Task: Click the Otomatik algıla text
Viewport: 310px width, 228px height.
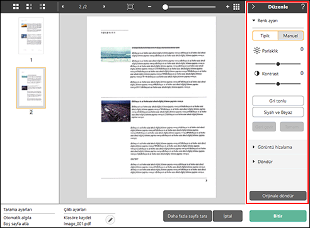Action: [x=17, y=218]
